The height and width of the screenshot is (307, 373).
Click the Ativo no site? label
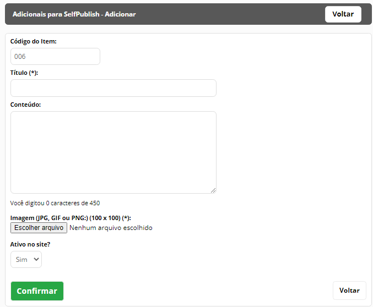coord(30,244)
